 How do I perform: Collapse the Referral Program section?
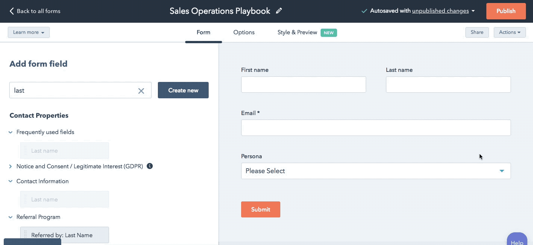[x=10, y=217]
